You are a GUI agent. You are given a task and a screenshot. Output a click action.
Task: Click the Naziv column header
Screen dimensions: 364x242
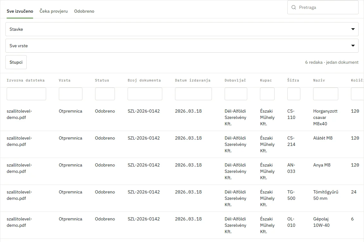[x=319, y=80]
